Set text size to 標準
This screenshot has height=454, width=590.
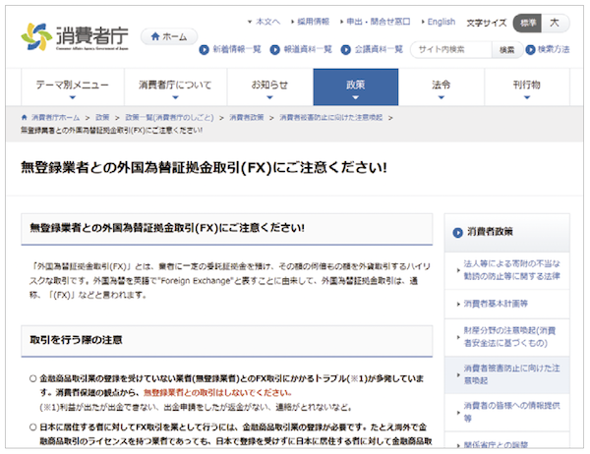pyautogui.click(x=527, y=23)
